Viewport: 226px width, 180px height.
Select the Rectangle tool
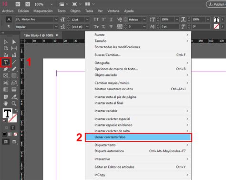tap(14, 75)
